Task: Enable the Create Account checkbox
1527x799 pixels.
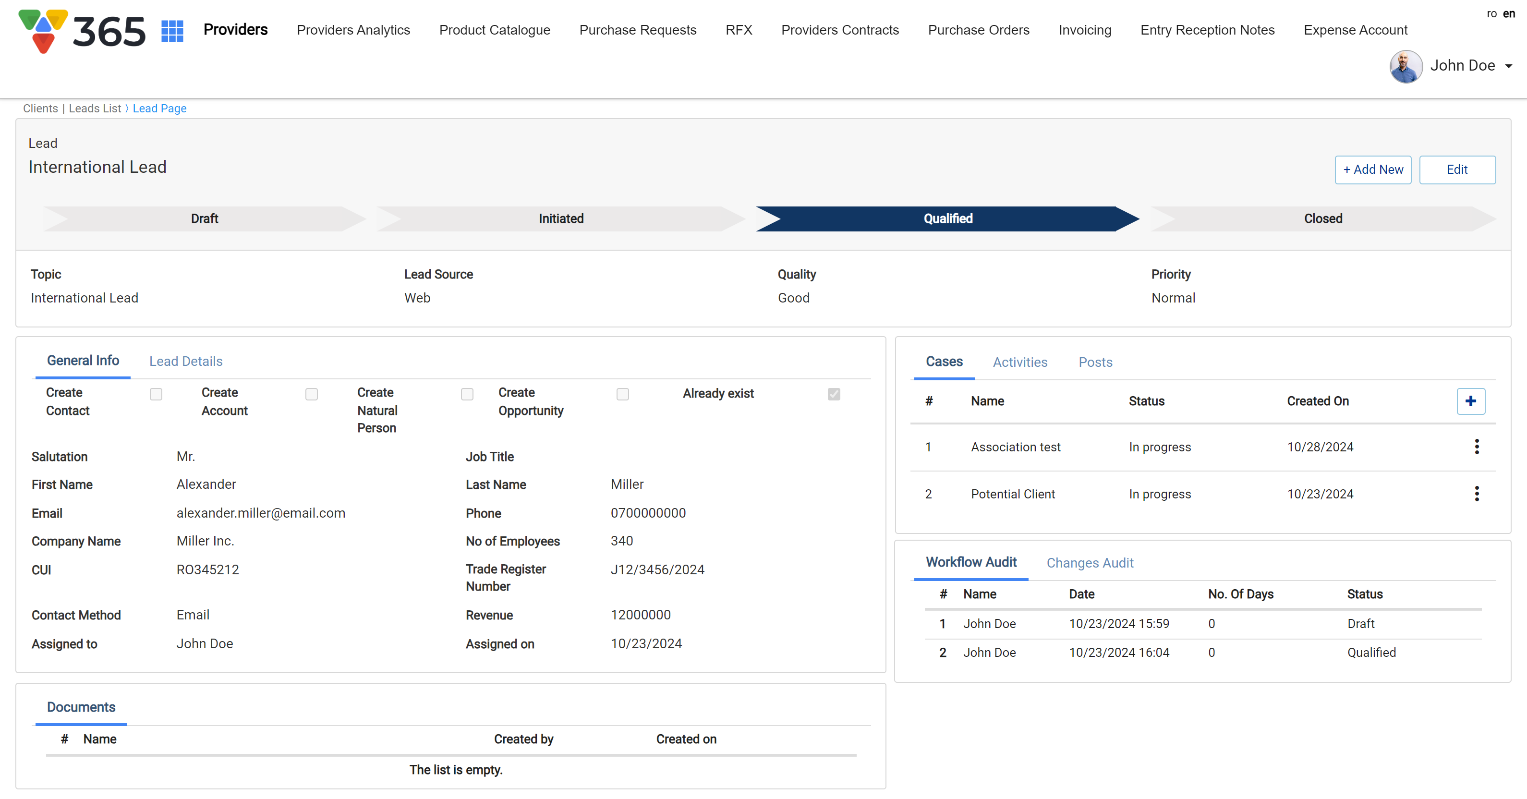Action: [x=311, y=394]
